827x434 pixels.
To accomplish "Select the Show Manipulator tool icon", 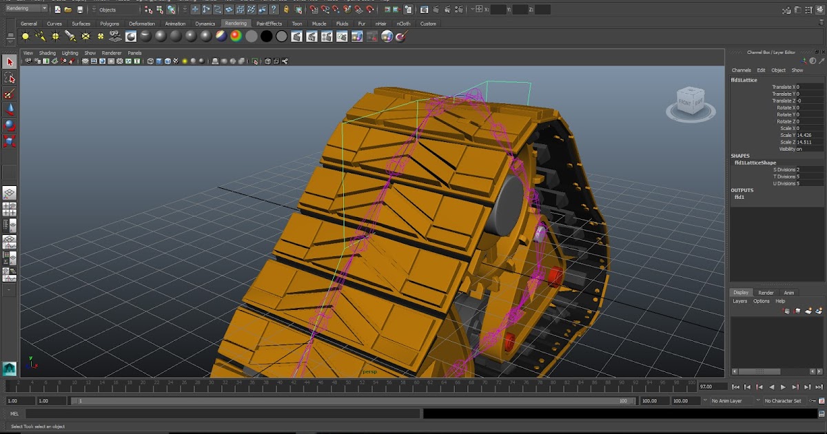I will pos(9,154).
